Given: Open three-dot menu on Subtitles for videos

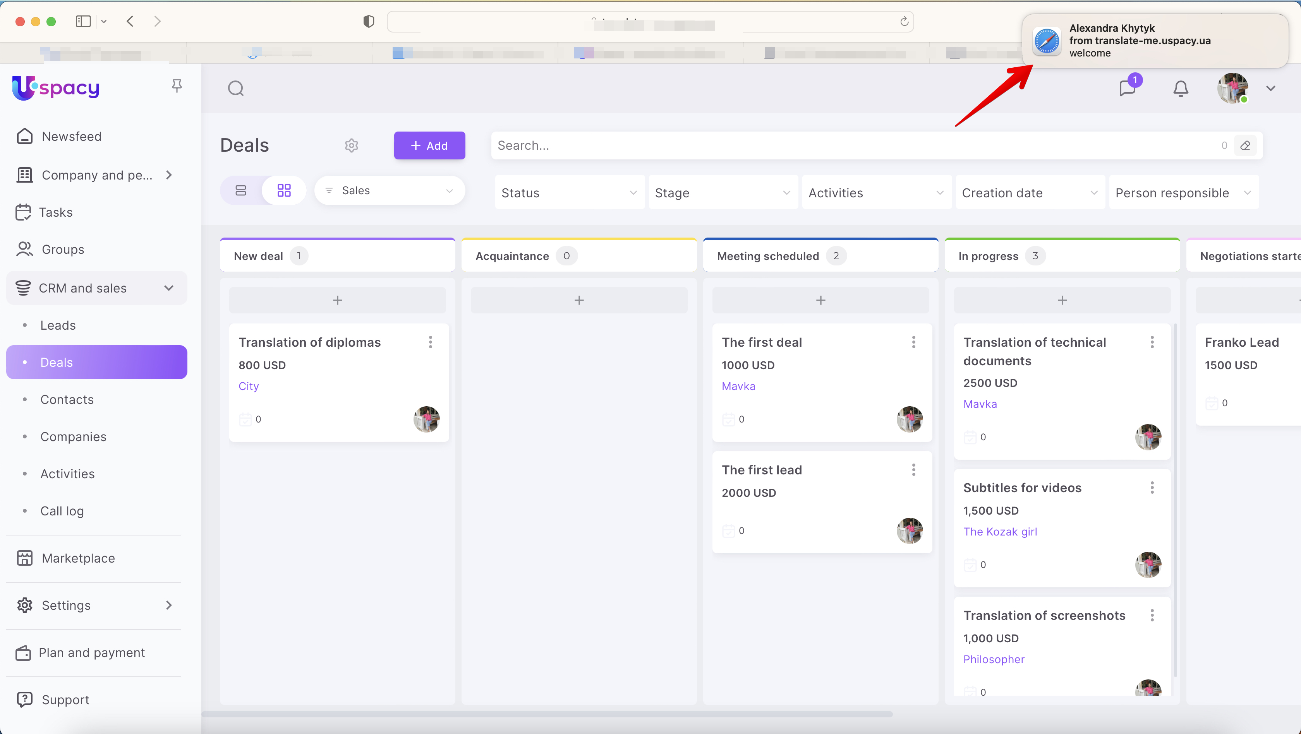Looking at the screenshot, I should pos(1152,488).
